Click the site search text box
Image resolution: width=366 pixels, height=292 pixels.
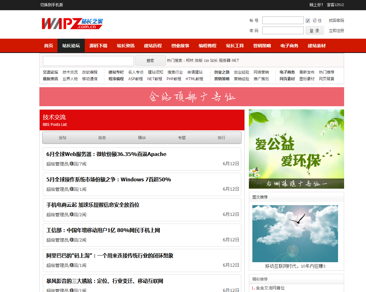pos(88,61)
